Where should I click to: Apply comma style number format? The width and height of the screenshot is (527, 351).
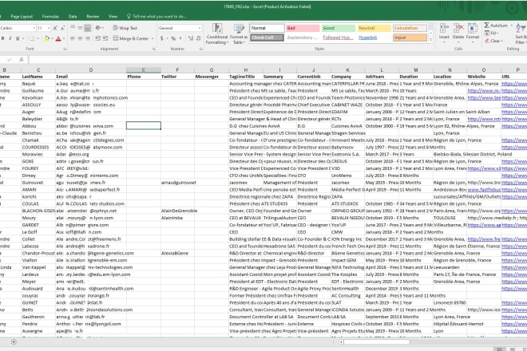180,38
